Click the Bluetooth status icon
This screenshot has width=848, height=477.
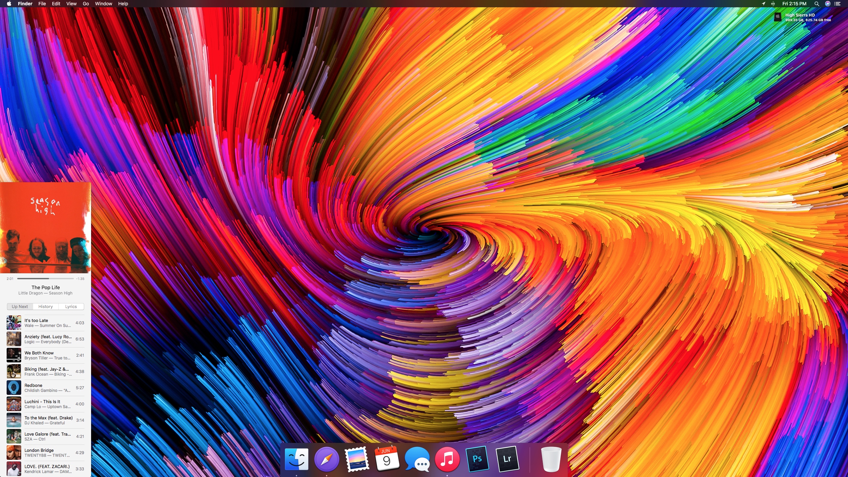[773, 4]
